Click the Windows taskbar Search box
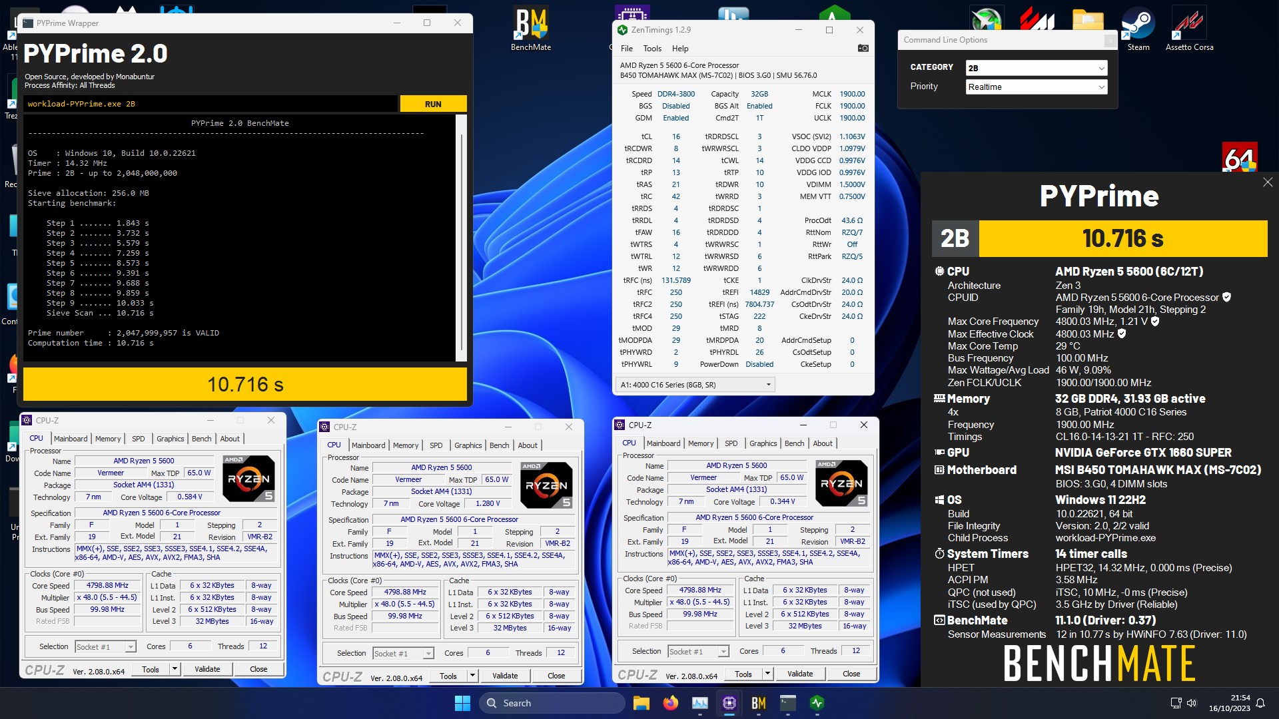The width and height of the screenshot is (1279, 719). pos(553,703)
